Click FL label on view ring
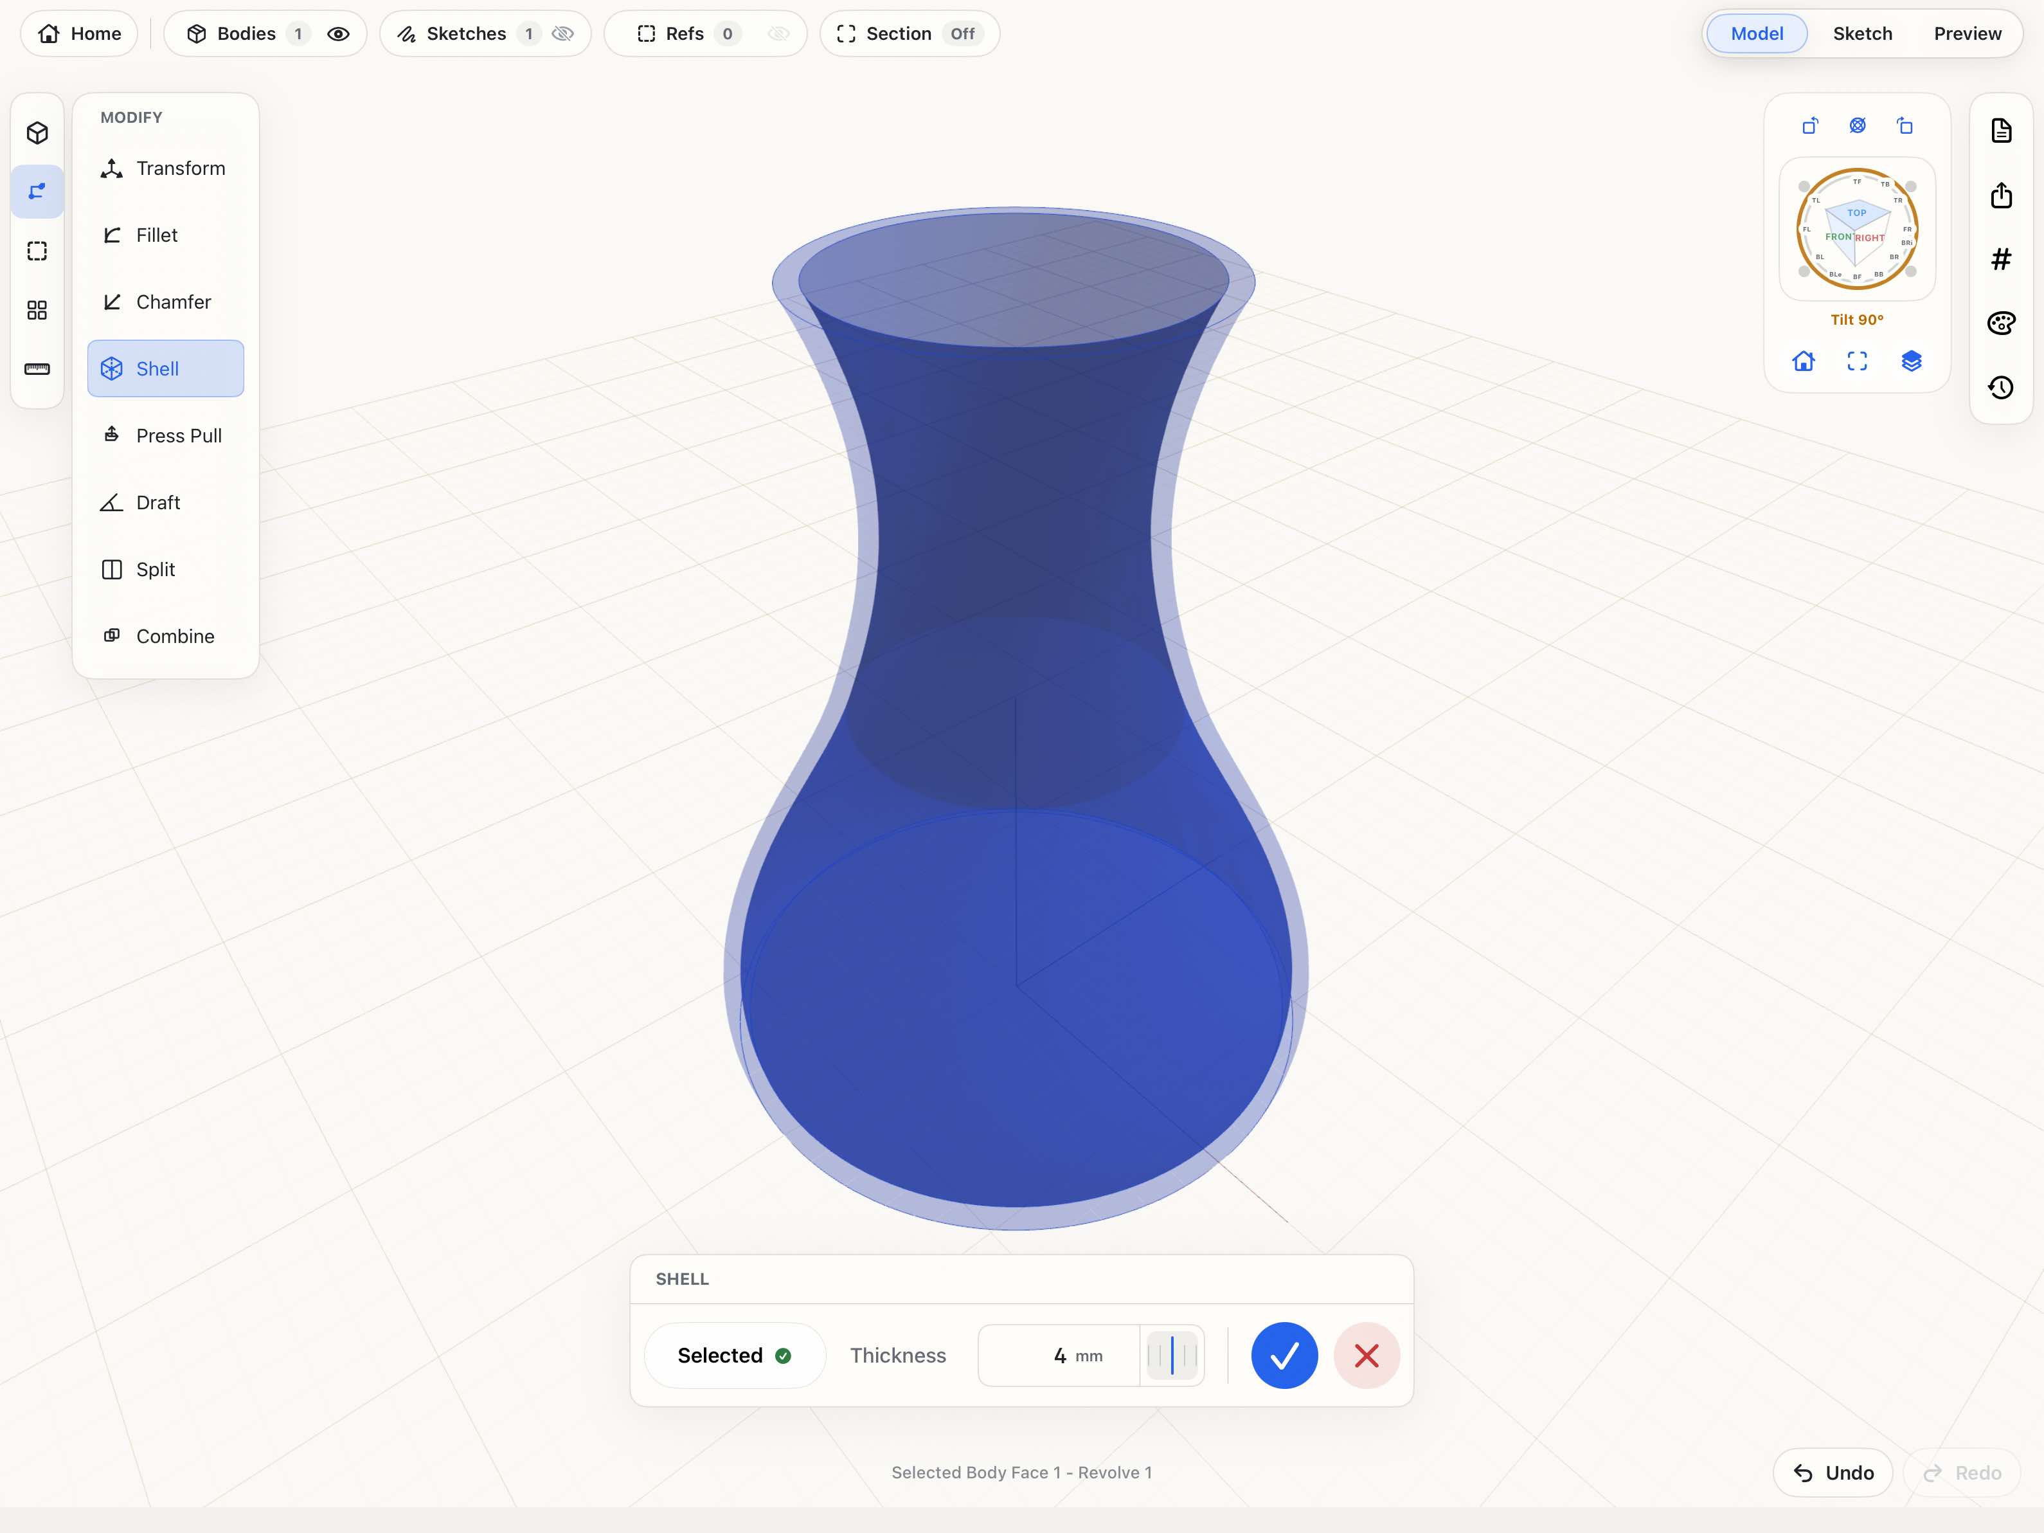Screen dimensions: 2044x1533 point(1807,230)
